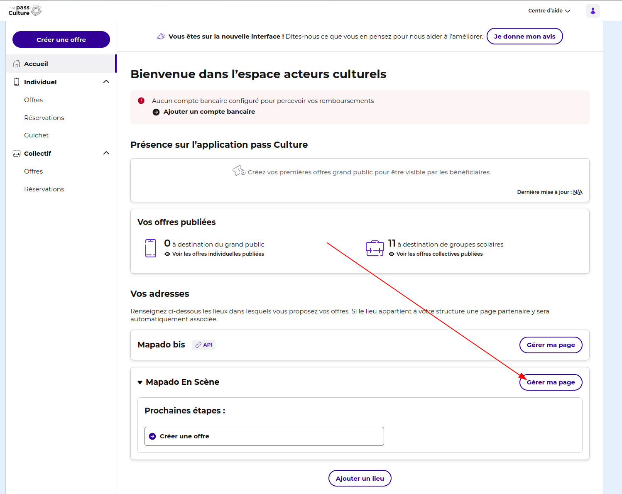Click Ajouter un lieu button

tap(360, 478)
